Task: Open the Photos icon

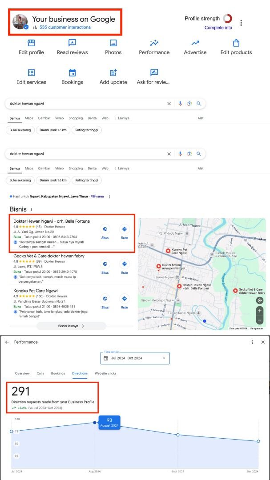Action: click(113, 43)
